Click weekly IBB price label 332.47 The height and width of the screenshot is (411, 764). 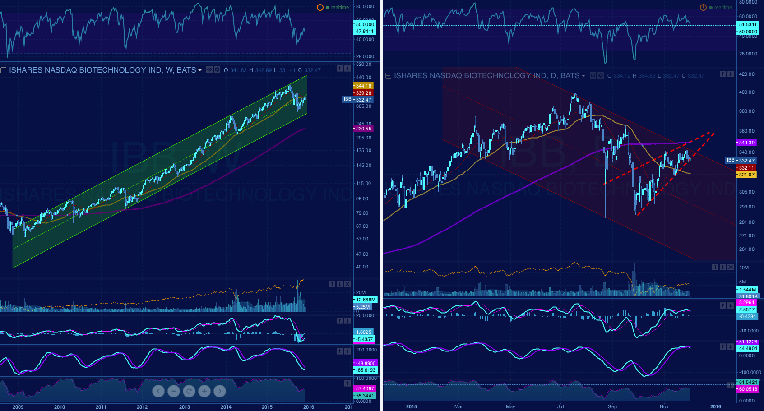click(x=363, y=100)
